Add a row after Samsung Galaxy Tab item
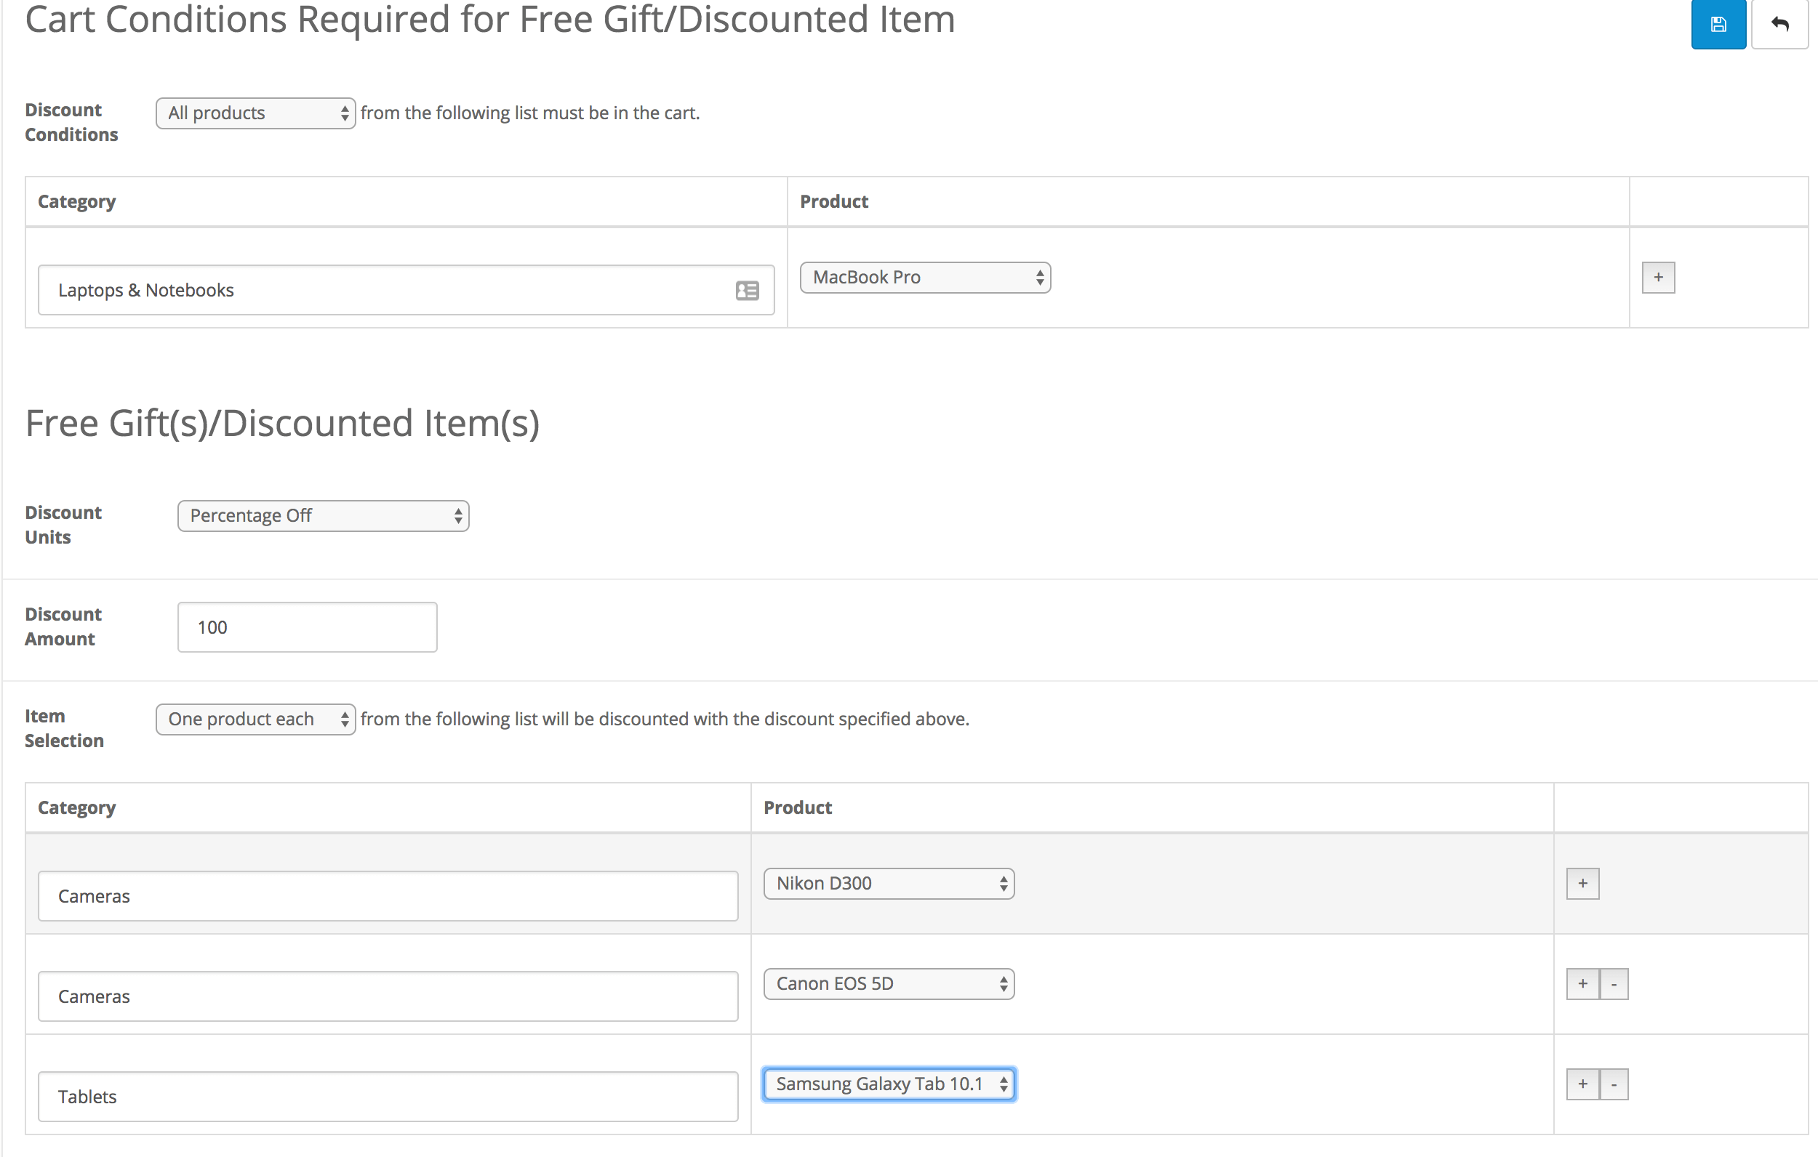 (x=1582, y=1084)
